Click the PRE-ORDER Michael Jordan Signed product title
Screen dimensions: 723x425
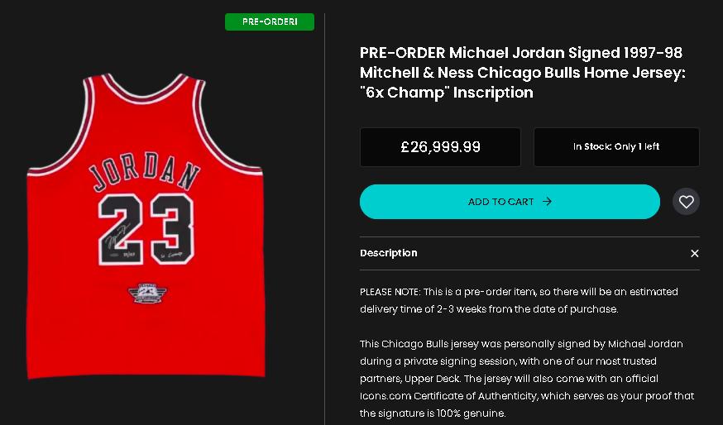tap(523, 73)
